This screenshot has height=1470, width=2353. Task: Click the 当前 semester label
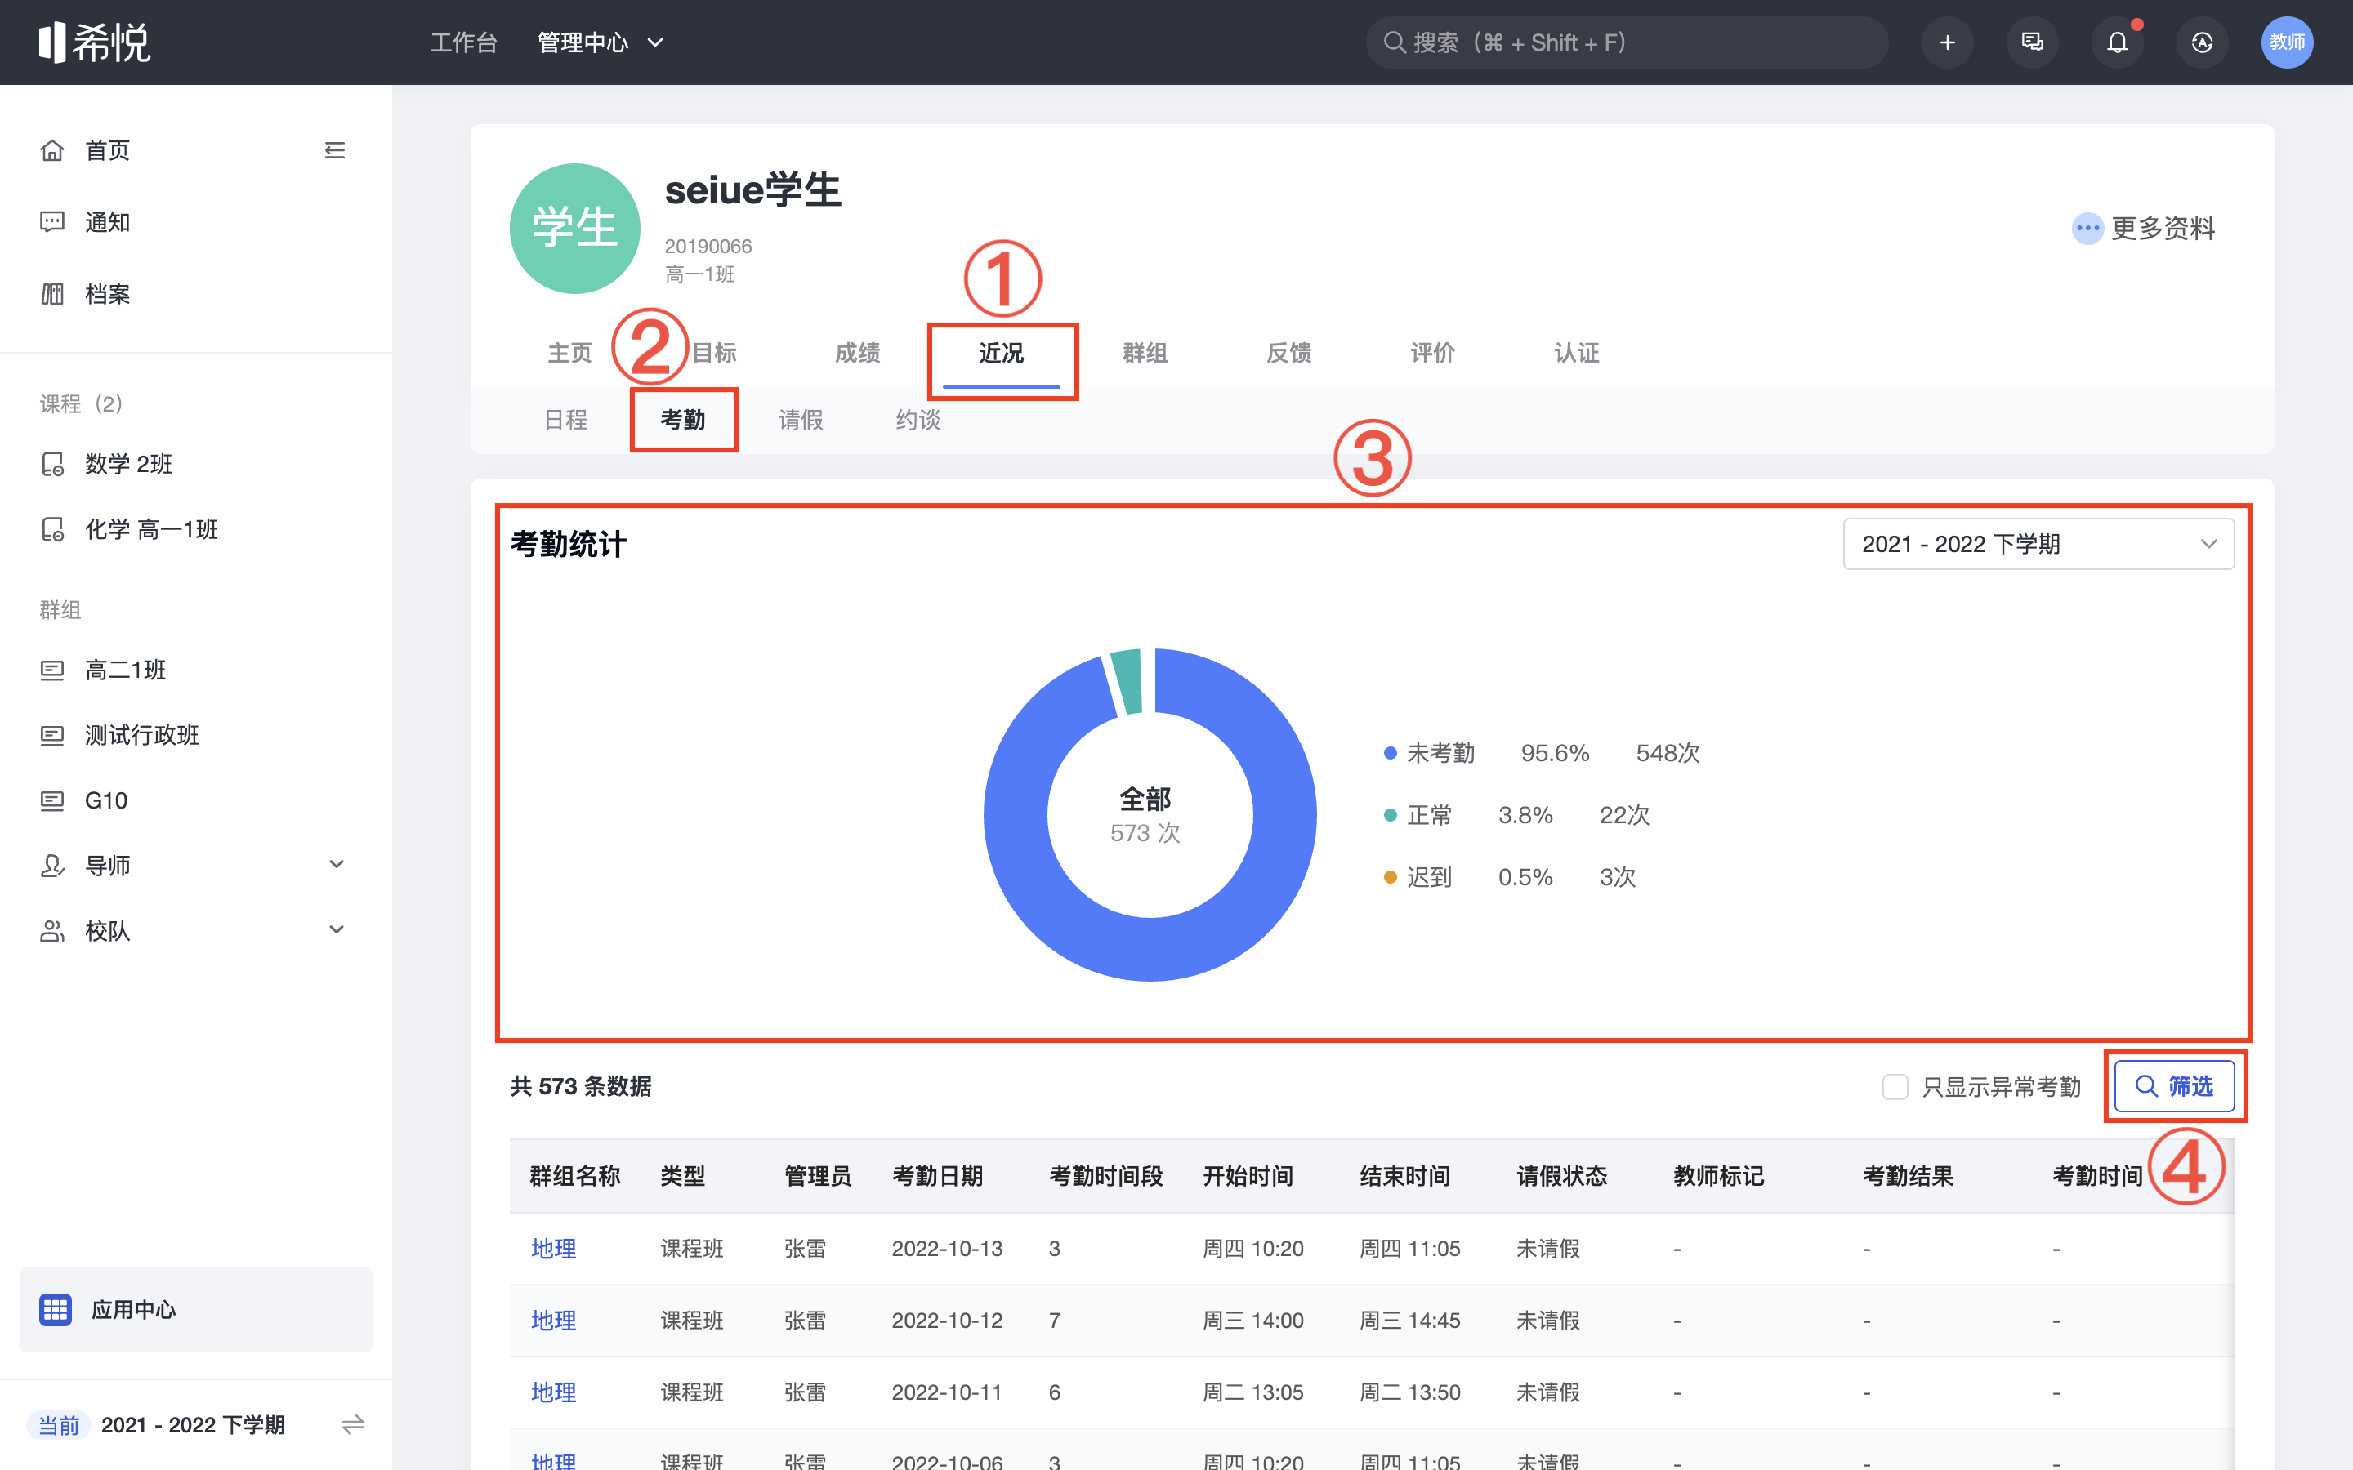[58, 1425]
